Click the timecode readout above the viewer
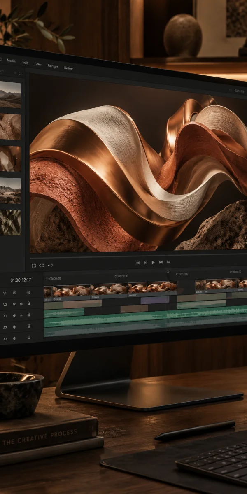This screenshot has width=247, height=494. (x=240, y=91)
